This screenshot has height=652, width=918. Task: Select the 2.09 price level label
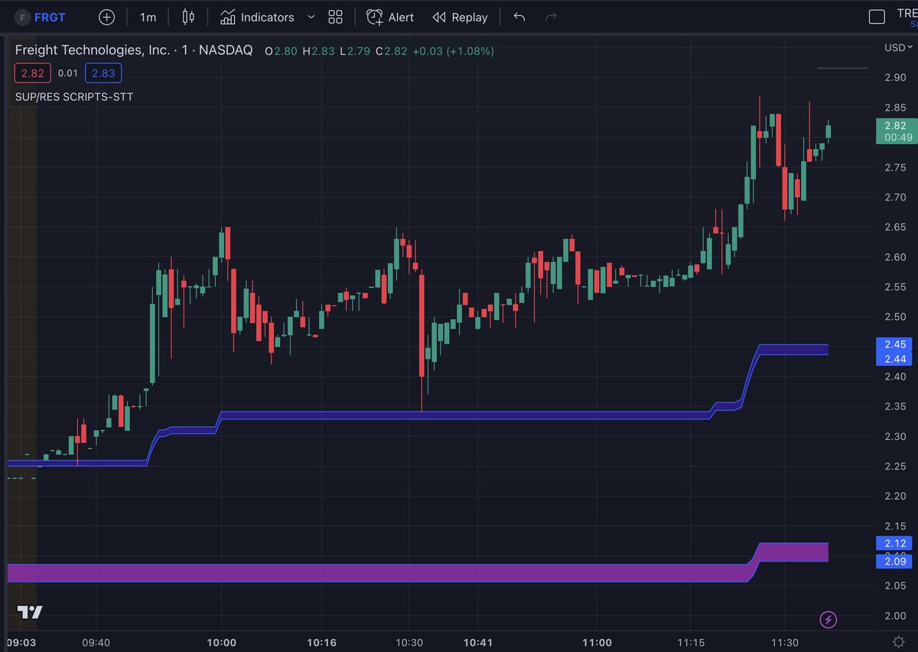pos(895,562)
